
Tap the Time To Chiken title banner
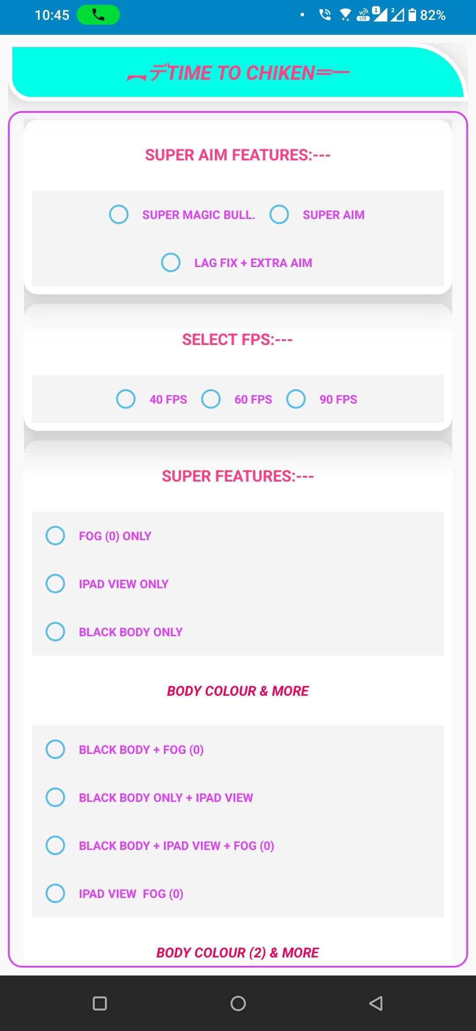[238, 73]
